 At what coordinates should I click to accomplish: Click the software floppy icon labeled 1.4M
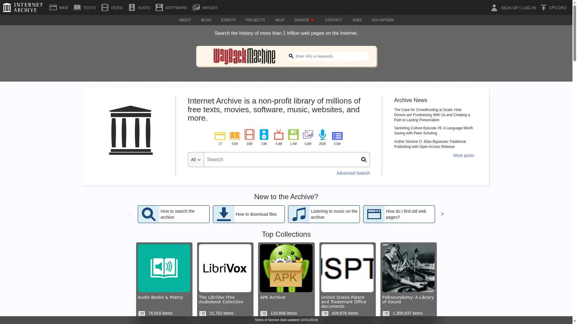(293, 135)
